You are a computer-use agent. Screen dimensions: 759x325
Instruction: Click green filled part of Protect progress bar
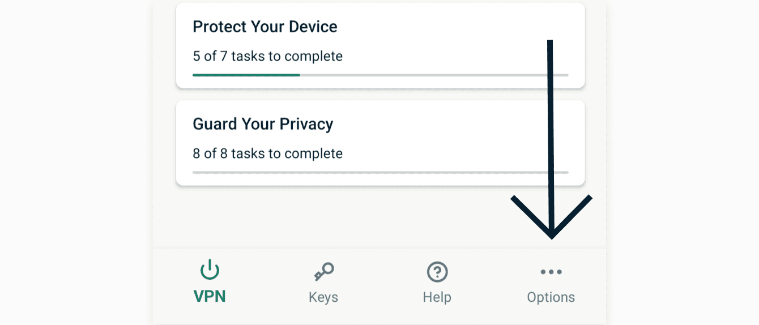pos(246,75)
